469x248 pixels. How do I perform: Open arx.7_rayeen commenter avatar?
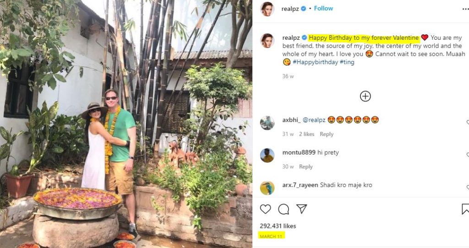[x=267, y=188]
